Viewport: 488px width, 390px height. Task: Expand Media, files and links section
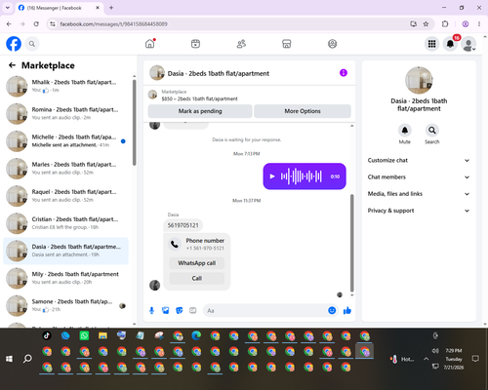[419, 194]
